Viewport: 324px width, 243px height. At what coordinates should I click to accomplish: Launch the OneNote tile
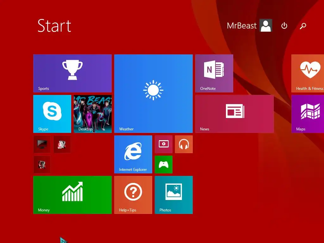click(214, 73)
